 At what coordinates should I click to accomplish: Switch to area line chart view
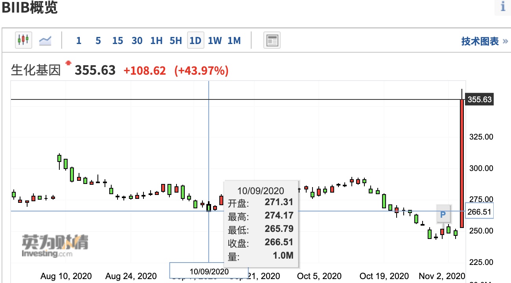[x=45, y=40]
